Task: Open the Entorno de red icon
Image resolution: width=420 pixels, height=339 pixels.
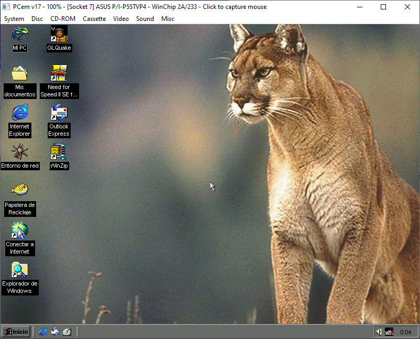Action: [x=20, y=152]
